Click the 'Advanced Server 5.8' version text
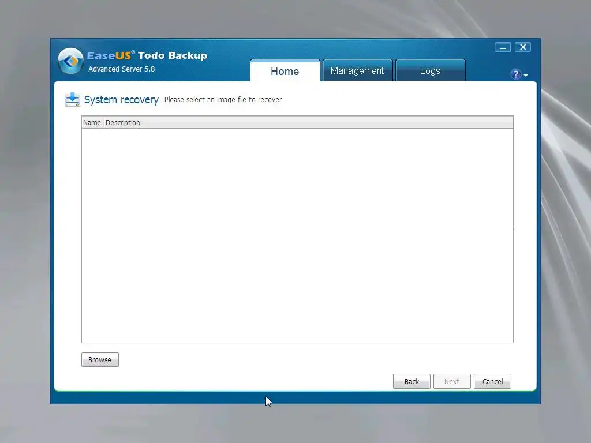The image size is (591, 443). (x=121, y=69)
